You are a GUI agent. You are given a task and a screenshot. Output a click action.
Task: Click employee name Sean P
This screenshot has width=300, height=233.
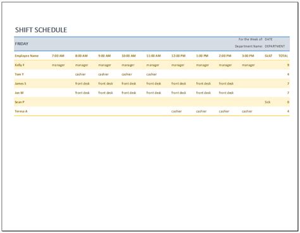20,102
